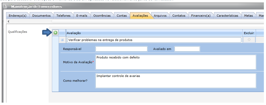Image resolution: width=266 pixels, height=105 pixels.
Task: Edit the Motivo da Avaliação text area
Action: tap(176, 62)
